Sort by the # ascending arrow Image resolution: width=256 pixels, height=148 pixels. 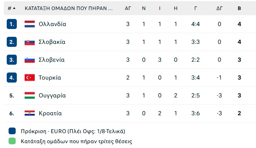(14, 8)
